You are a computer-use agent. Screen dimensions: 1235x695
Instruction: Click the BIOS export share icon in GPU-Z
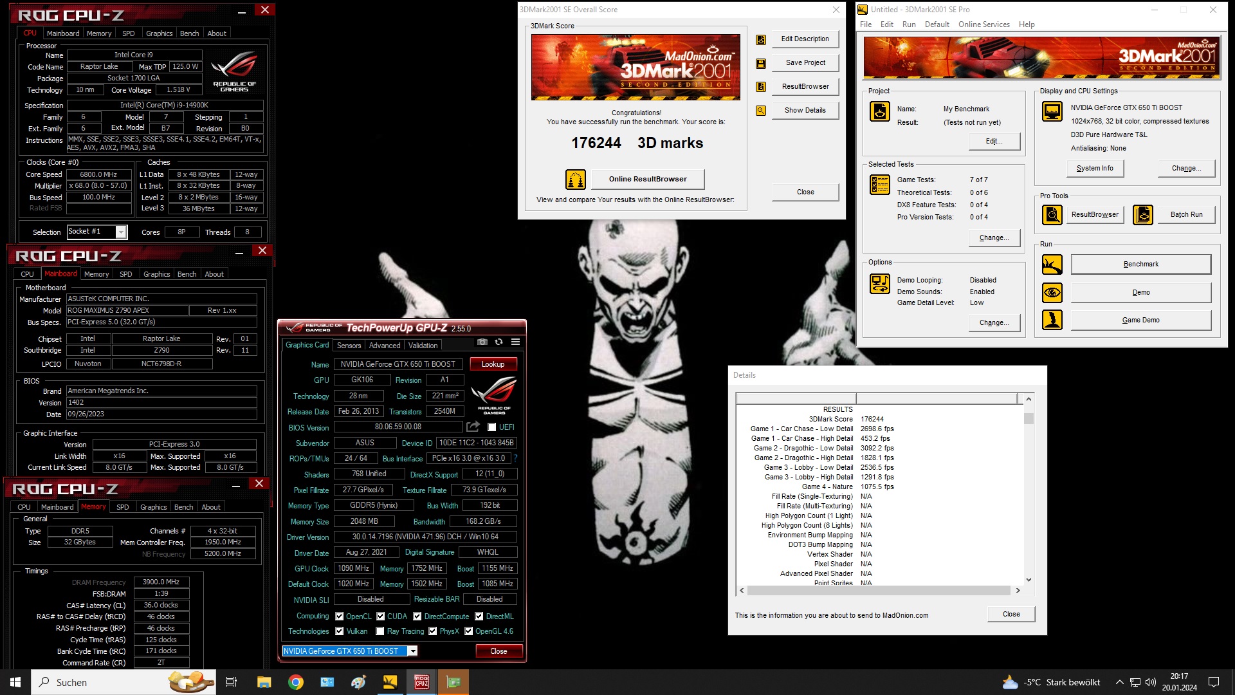click(x=473, y=427)
